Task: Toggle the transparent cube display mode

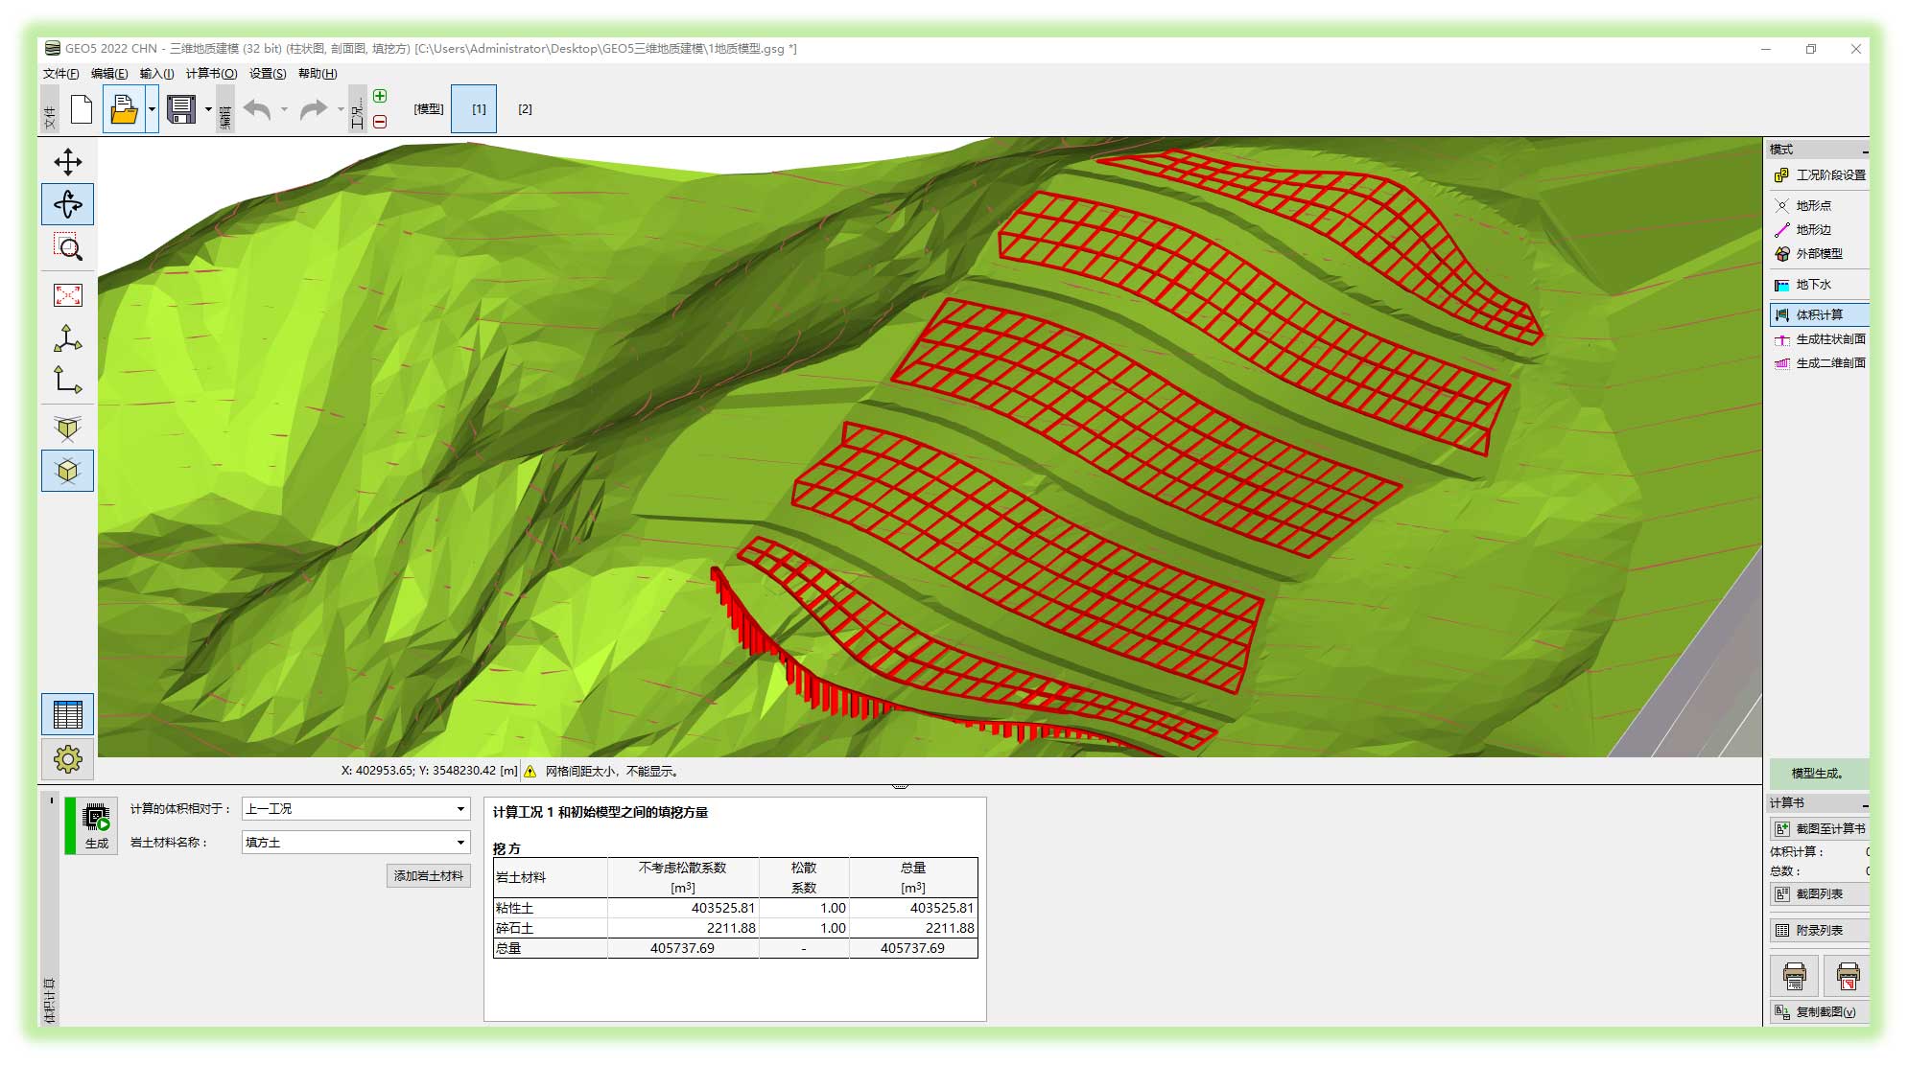Action: pos(67,428)
